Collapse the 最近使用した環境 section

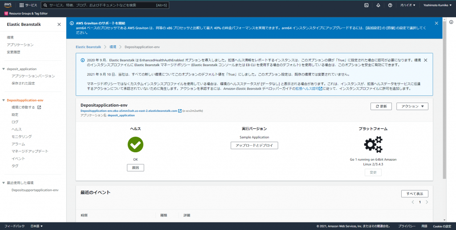tap(4, 183)
